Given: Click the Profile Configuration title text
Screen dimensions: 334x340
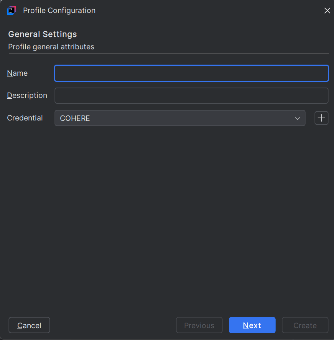Looking at the screenshot, I should coord(59,10).
